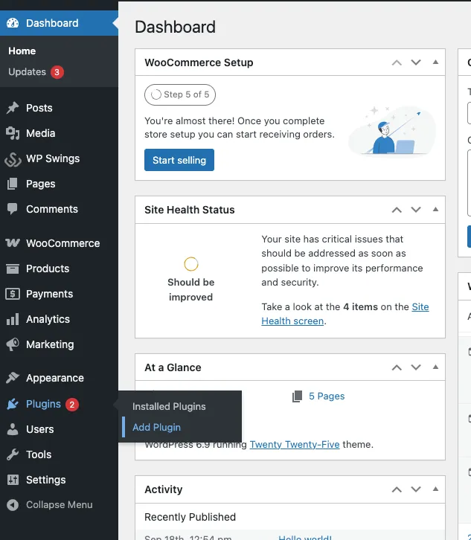Move At a Glance panel up
471x540 pixels.
397,367
